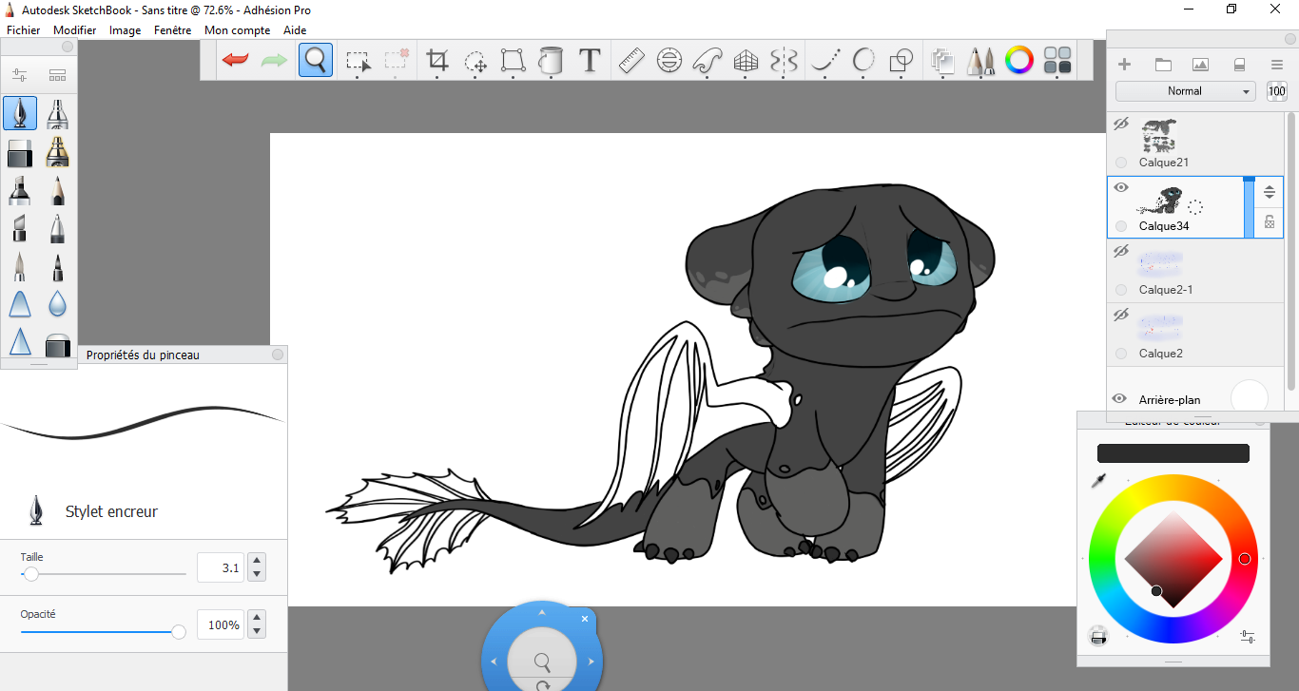Viewport: 1299px width, 691px height.
Task: Click the Opacité slider handle
Action: [x=178, y=631]
